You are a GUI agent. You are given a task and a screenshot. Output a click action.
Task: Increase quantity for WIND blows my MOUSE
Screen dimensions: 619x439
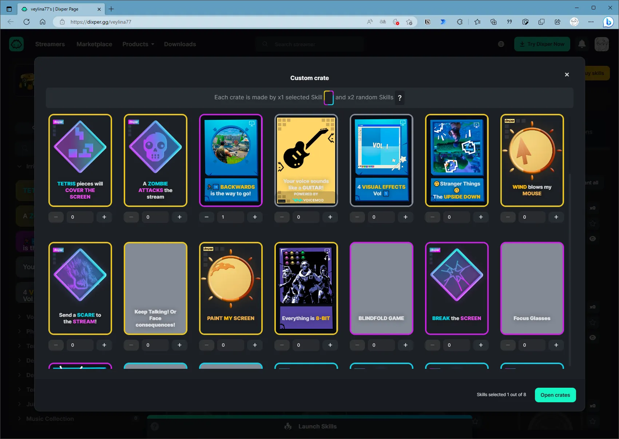pyautogui.click(x=556, y=217)
